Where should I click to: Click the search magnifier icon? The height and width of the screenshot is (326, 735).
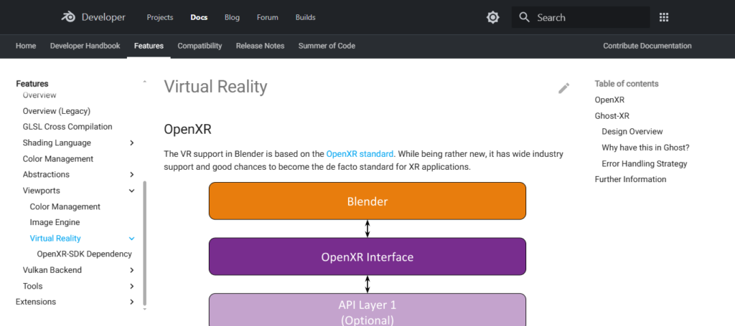pos(525,17)
